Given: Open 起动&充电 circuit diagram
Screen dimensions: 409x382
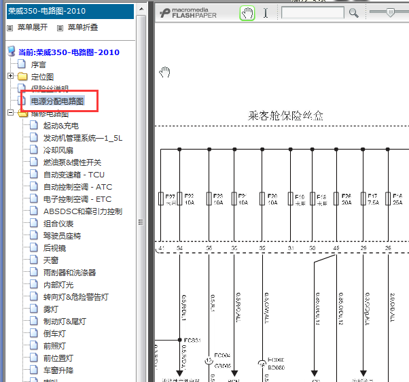Looking at the screenshot, I should point(61,126).
